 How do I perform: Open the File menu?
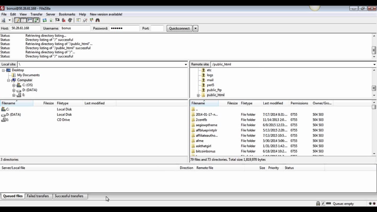tap(4, 14)
